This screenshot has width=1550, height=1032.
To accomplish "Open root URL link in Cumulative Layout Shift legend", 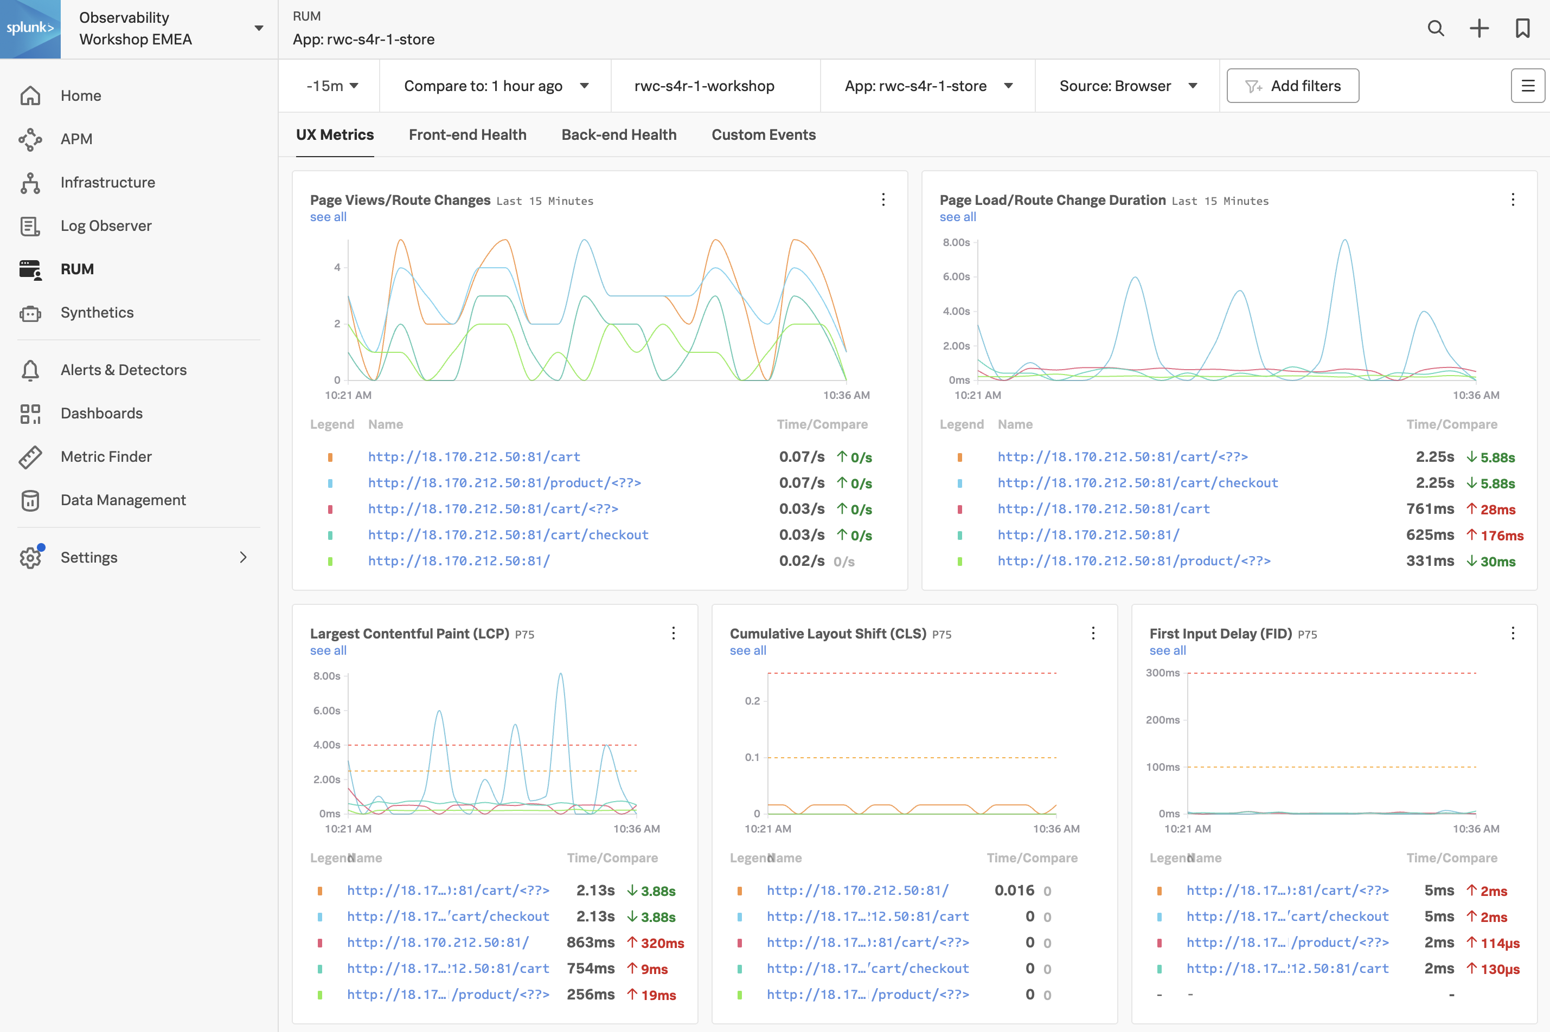I will pos(857,891).
